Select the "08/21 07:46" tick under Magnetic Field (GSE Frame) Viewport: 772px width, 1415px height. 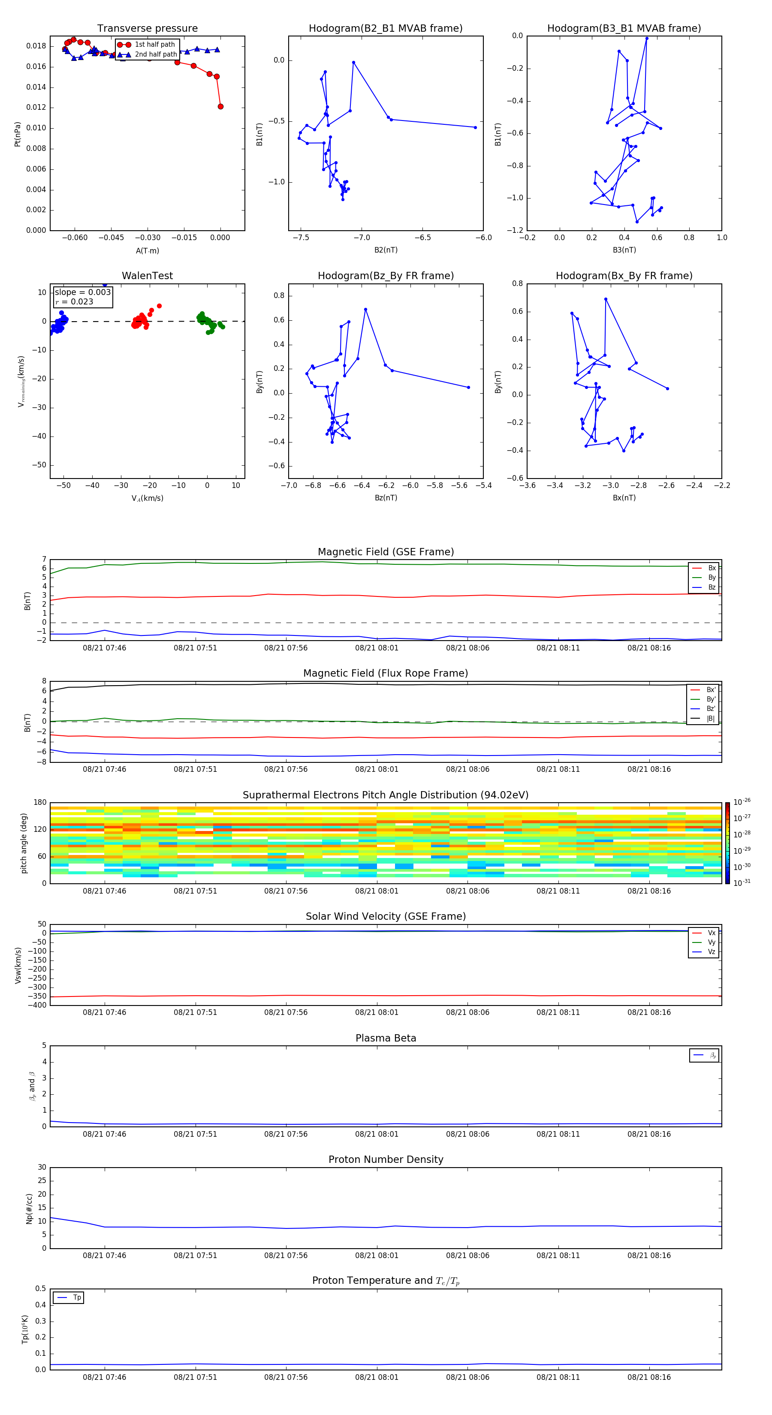[104, 647]
